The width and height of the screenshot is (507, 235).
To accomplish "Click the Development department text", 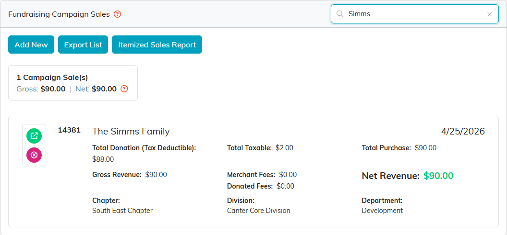I will [x=382, y=211].
